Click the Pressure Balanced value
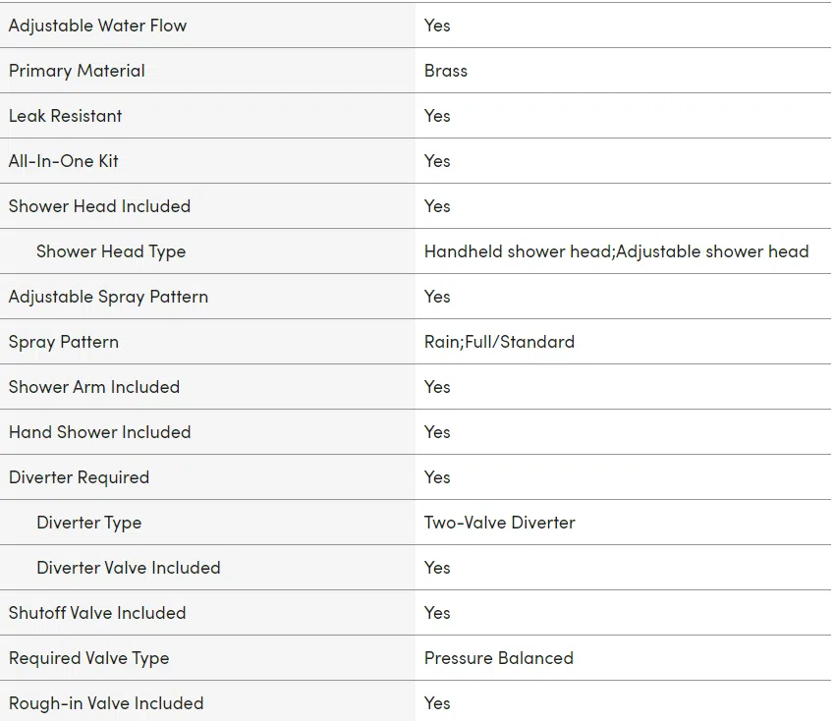Viewport: 835px width, 721px height. click(x=499, y=658)
